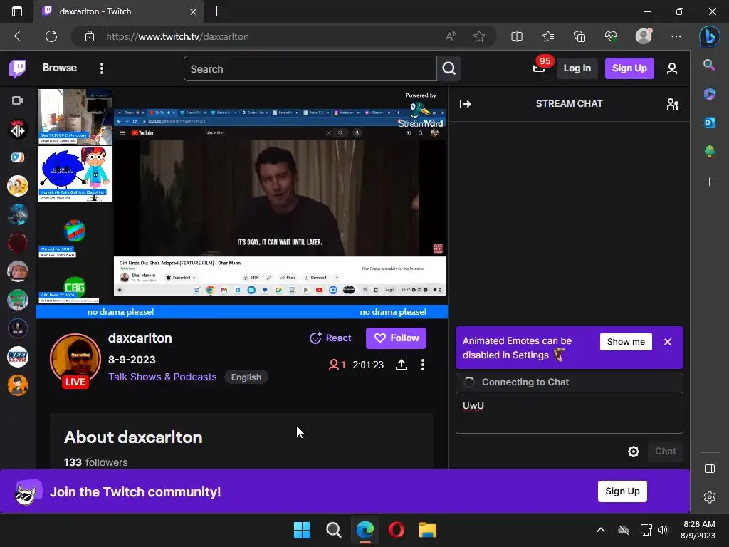Viewport: 729px width, 547px height.
Task: Open the yellow emoji face channel avatar
Action: (18, 186)
